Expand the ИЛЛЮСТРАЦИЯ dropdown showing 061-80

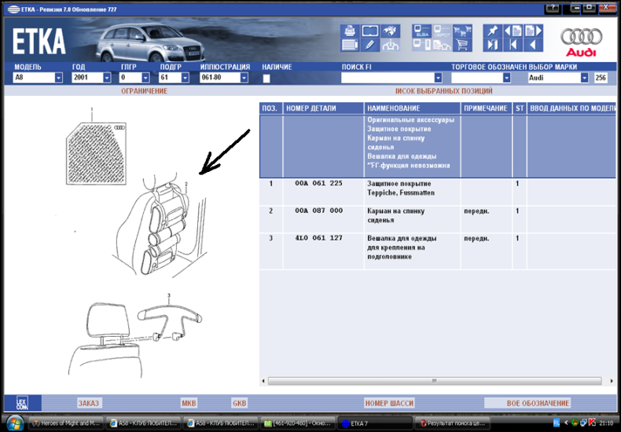[244, 79]
